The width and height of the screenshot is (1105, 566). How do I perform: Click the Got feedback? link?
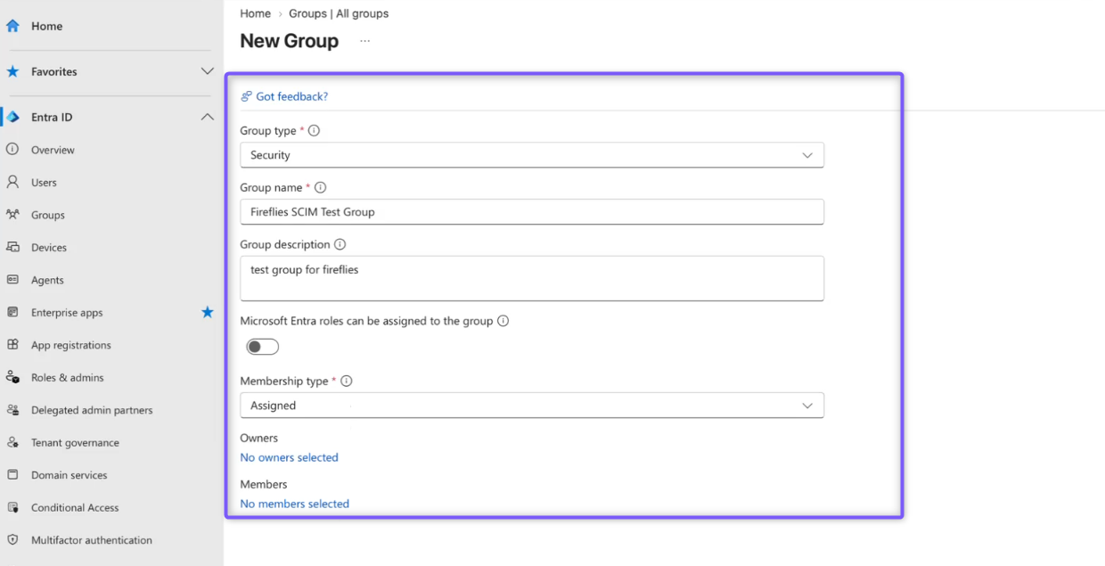[291, 96]
